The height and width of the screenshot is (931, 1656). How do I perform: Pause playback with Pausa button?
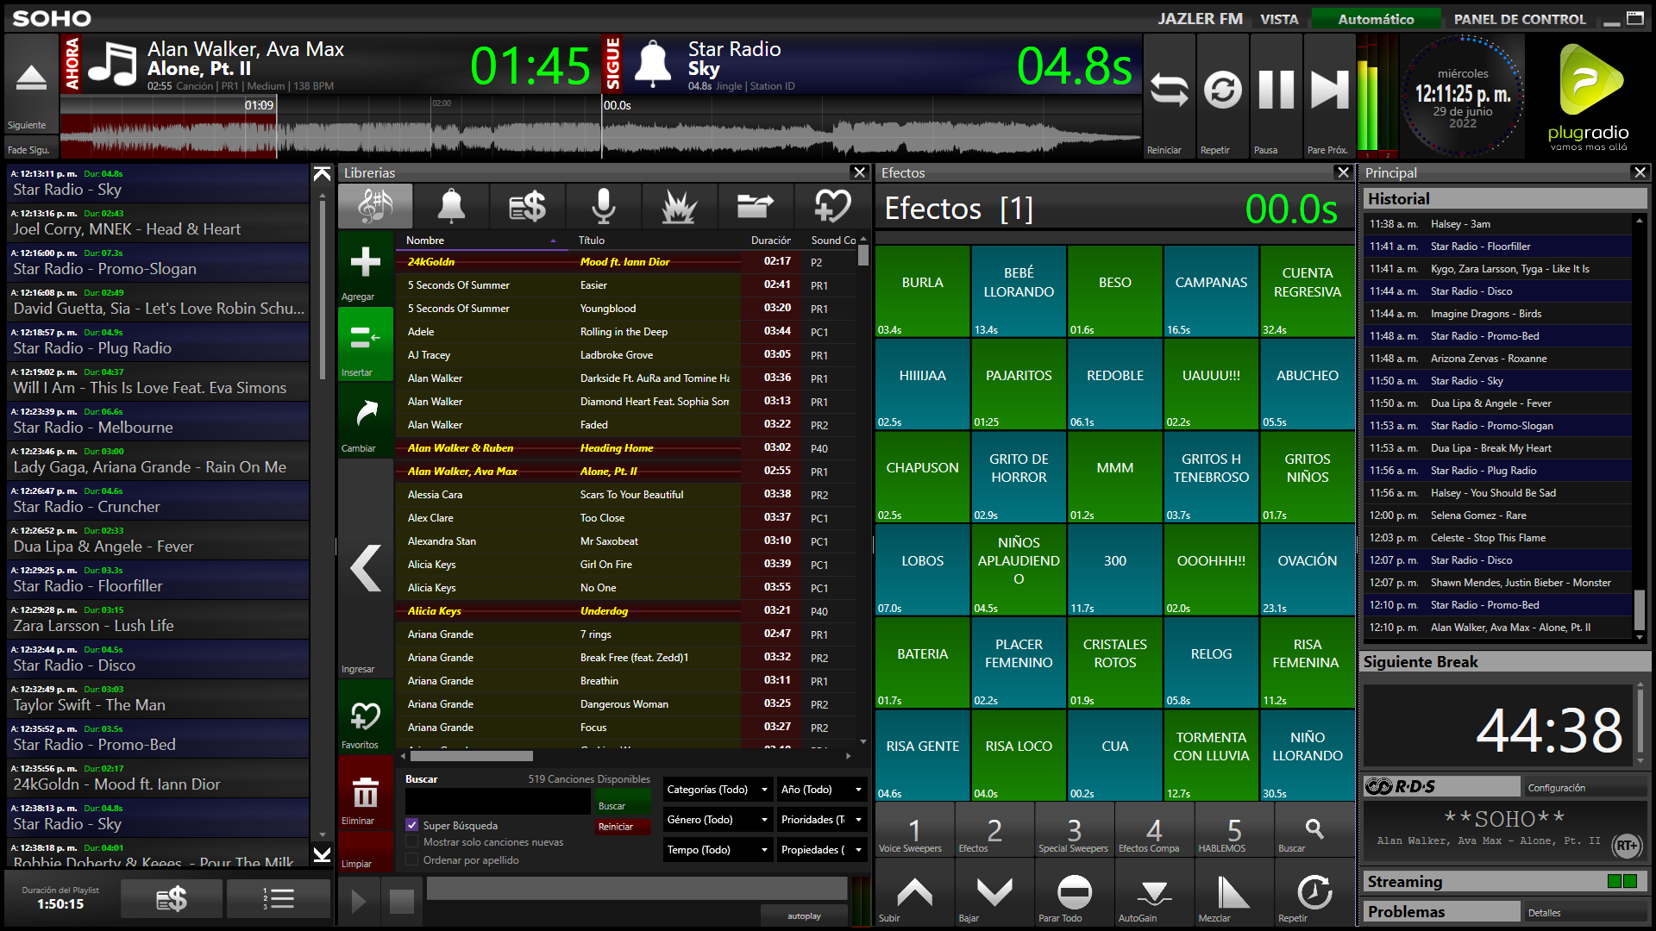click(x=1276, y=97)
